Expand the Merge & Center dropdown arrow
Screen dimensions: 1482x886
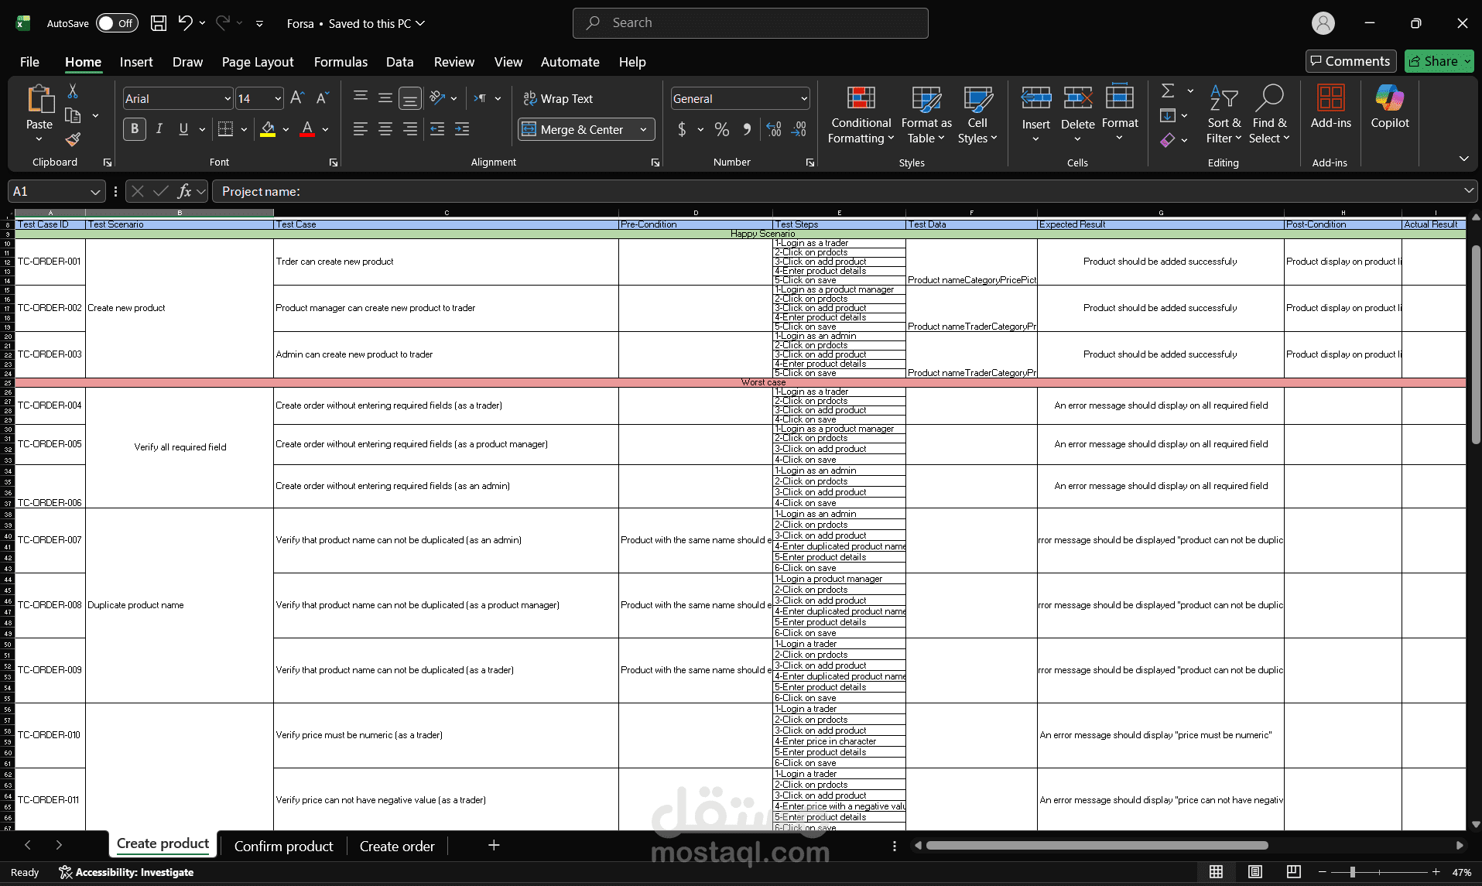tap(643, 129)
